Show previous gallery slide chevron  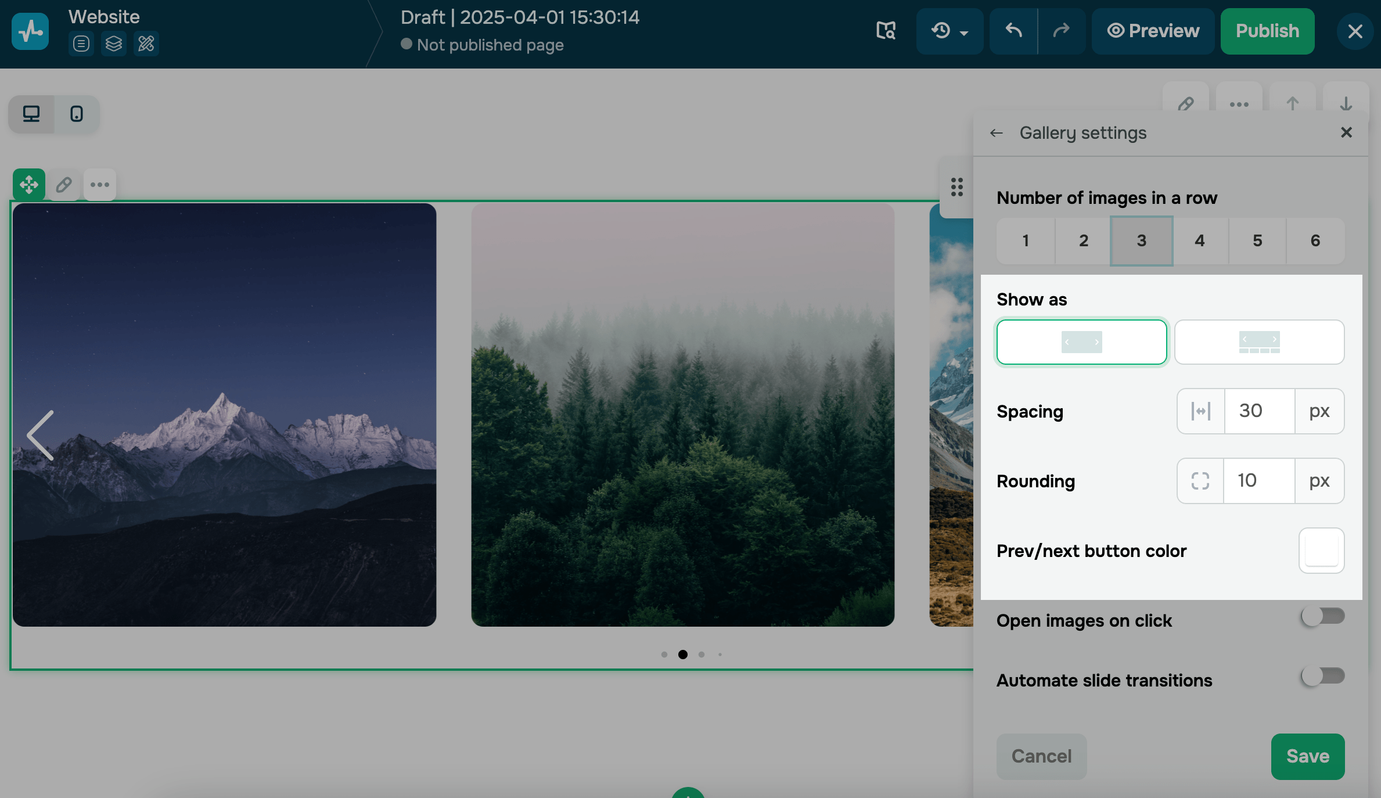41,435
